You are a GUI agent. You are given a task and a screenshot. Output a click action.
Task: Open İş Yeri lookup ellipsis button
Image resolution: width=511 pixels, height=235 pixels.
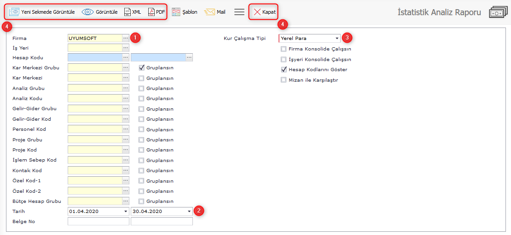point(126,47)
